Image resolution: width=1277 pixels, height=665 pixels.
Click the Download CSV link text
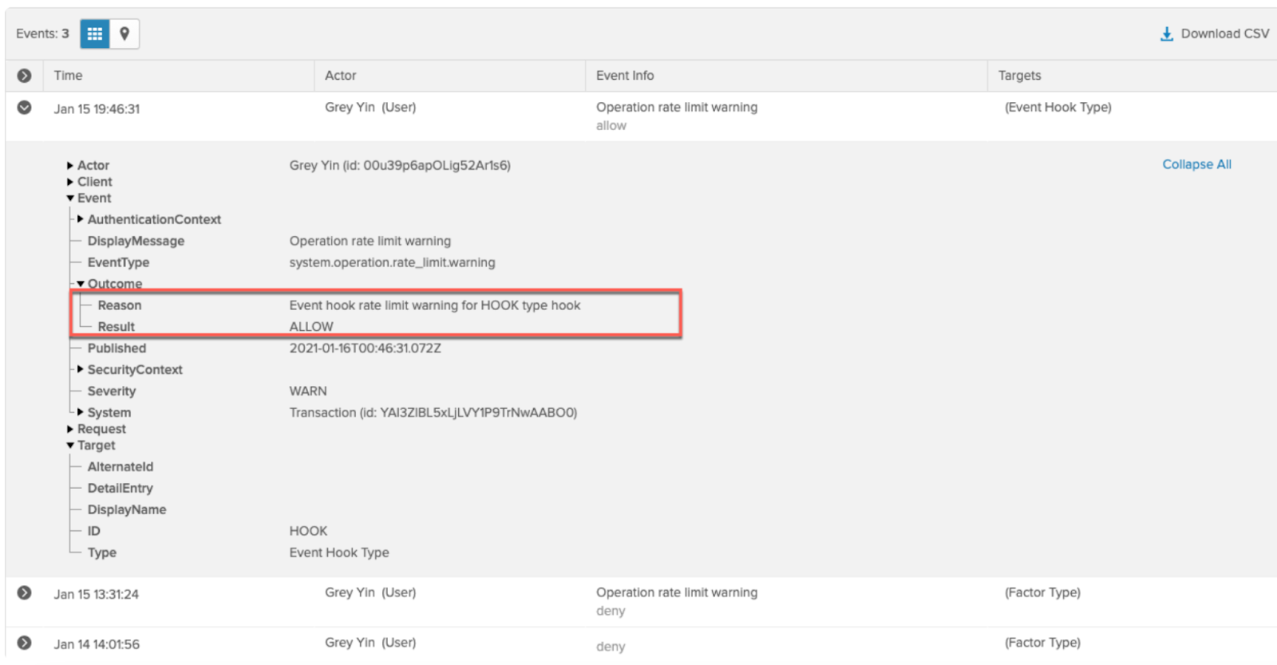(x=1224, y=33)
